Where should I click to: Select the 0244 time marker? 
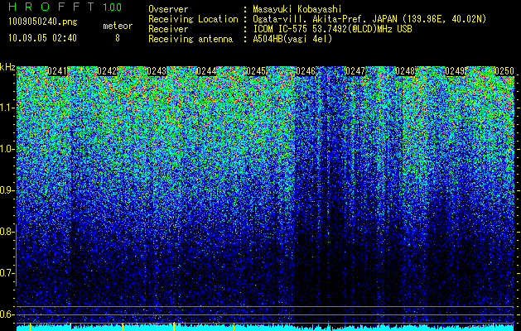pyautogui.click(x=206, y=71)
